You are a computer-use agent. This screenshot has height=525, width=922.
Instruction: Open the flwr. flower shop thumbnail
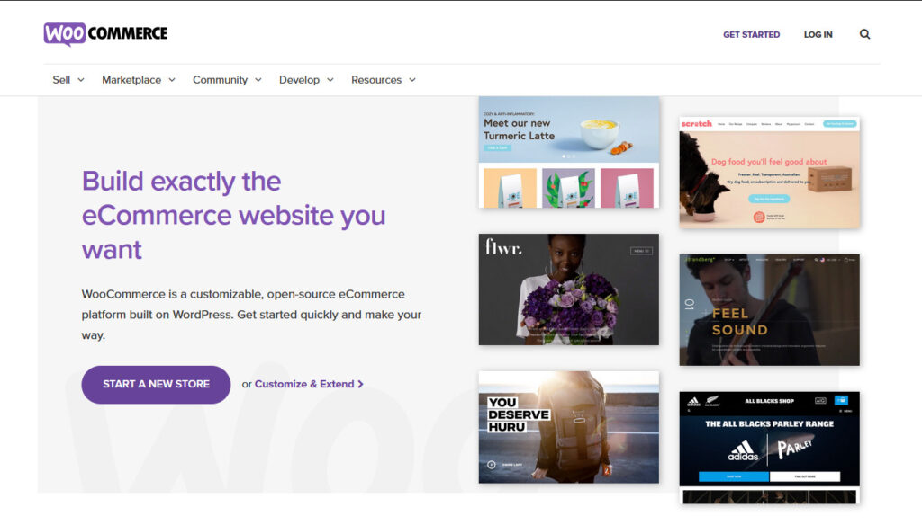[569, 289]
